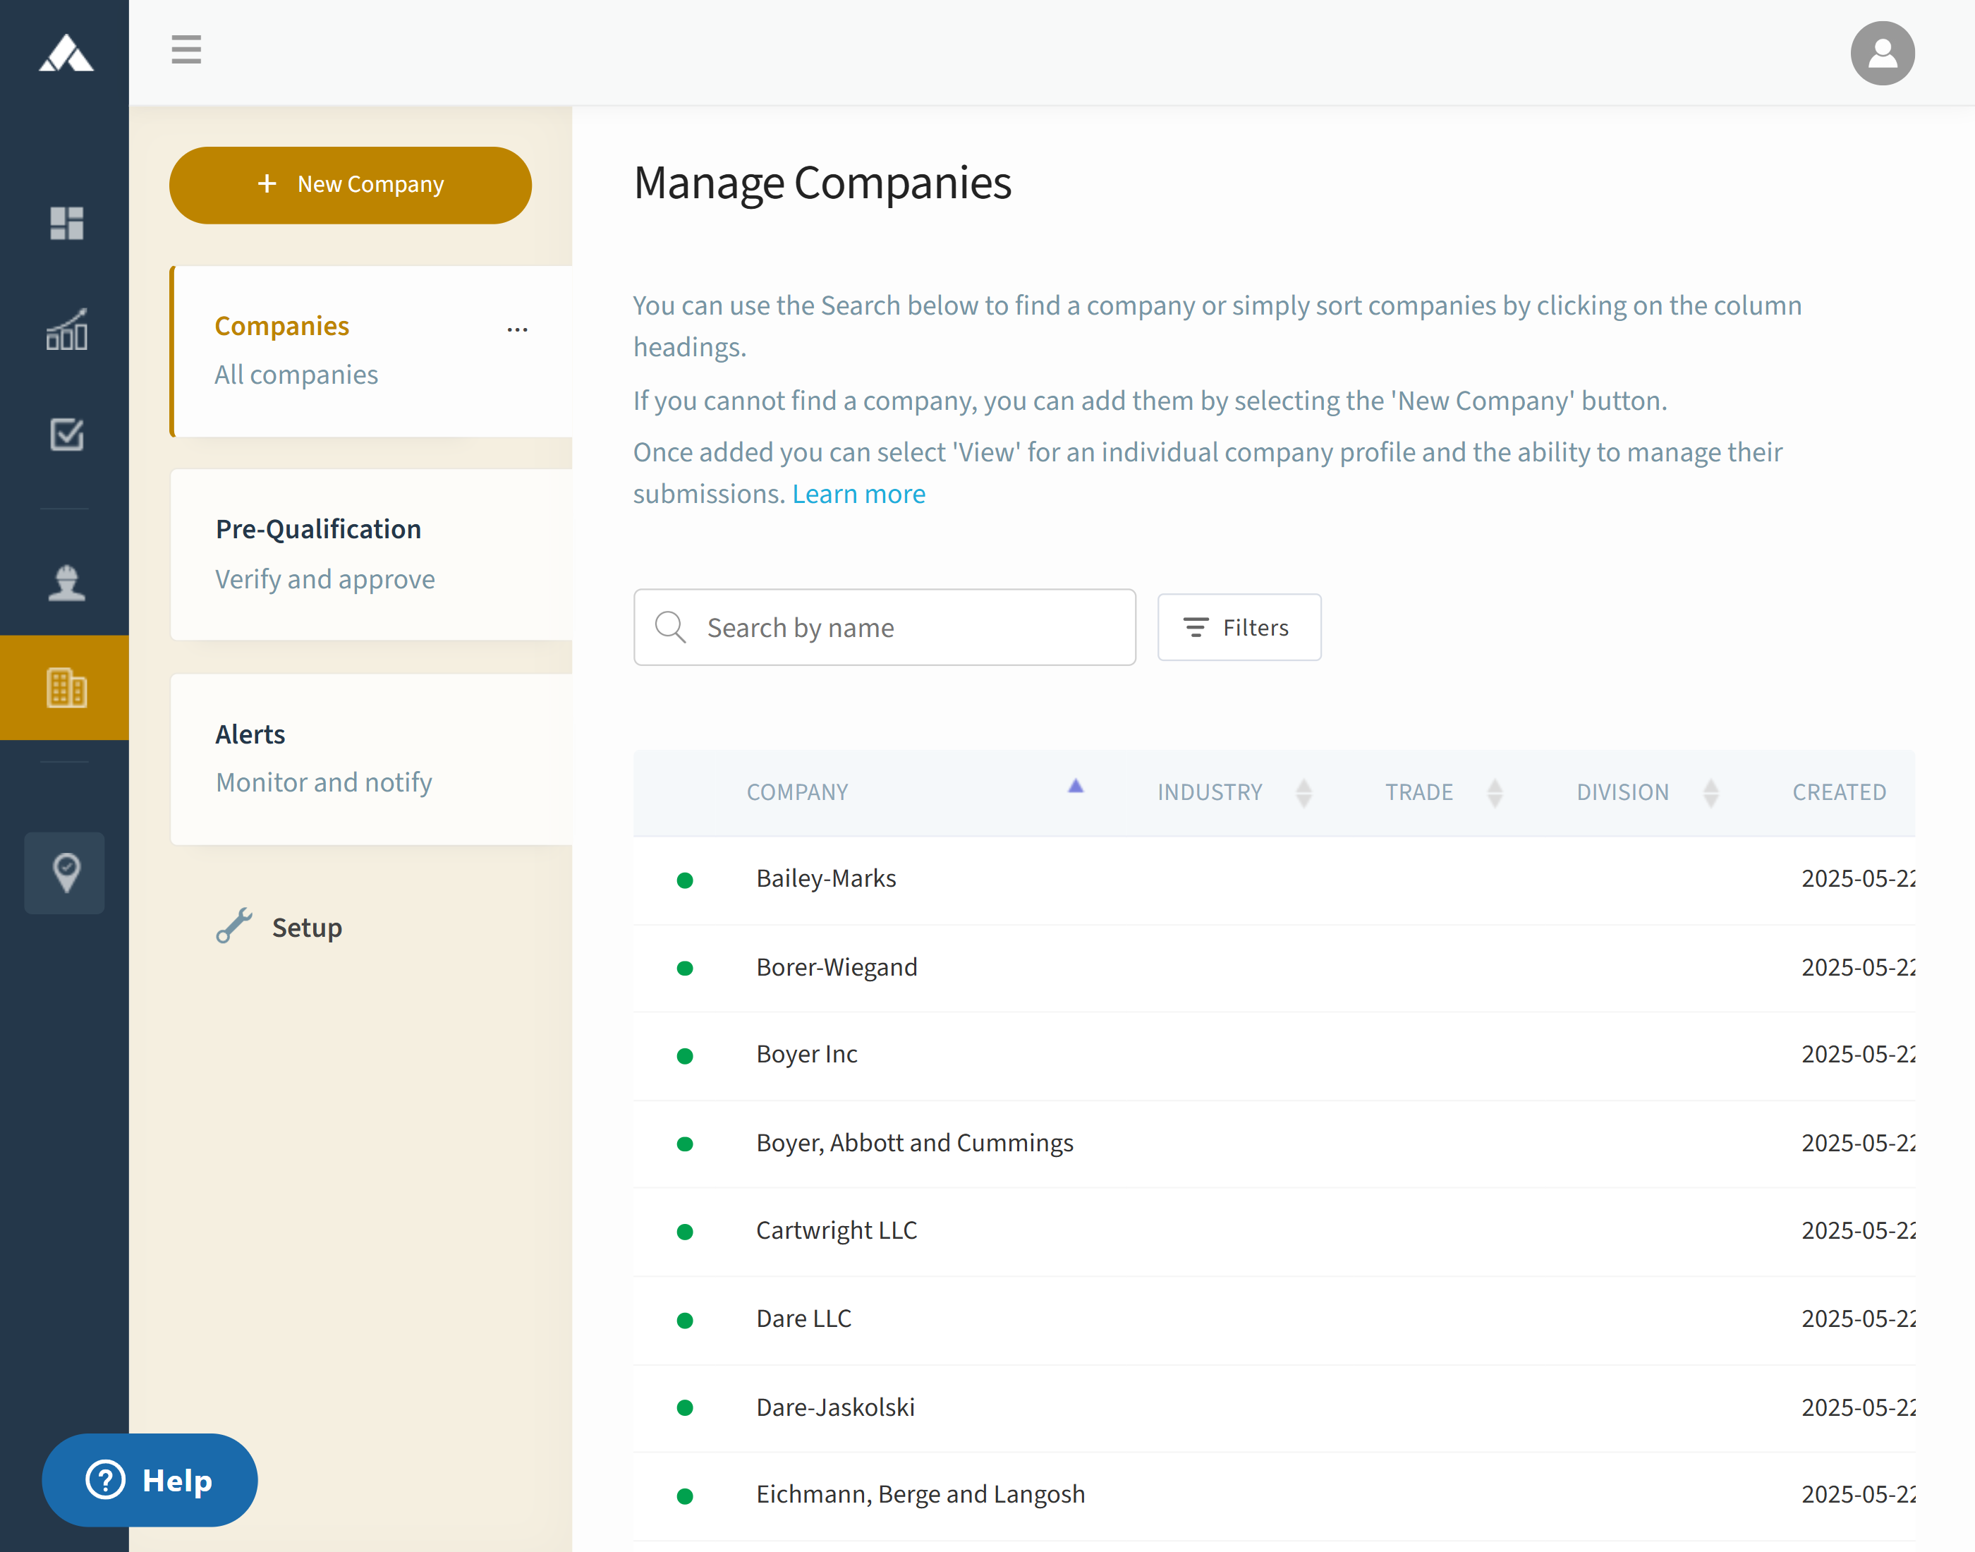Click the green status dot for Boyer Inc
Viewport: 1975px width, 1552px height.
point(685,1056)
